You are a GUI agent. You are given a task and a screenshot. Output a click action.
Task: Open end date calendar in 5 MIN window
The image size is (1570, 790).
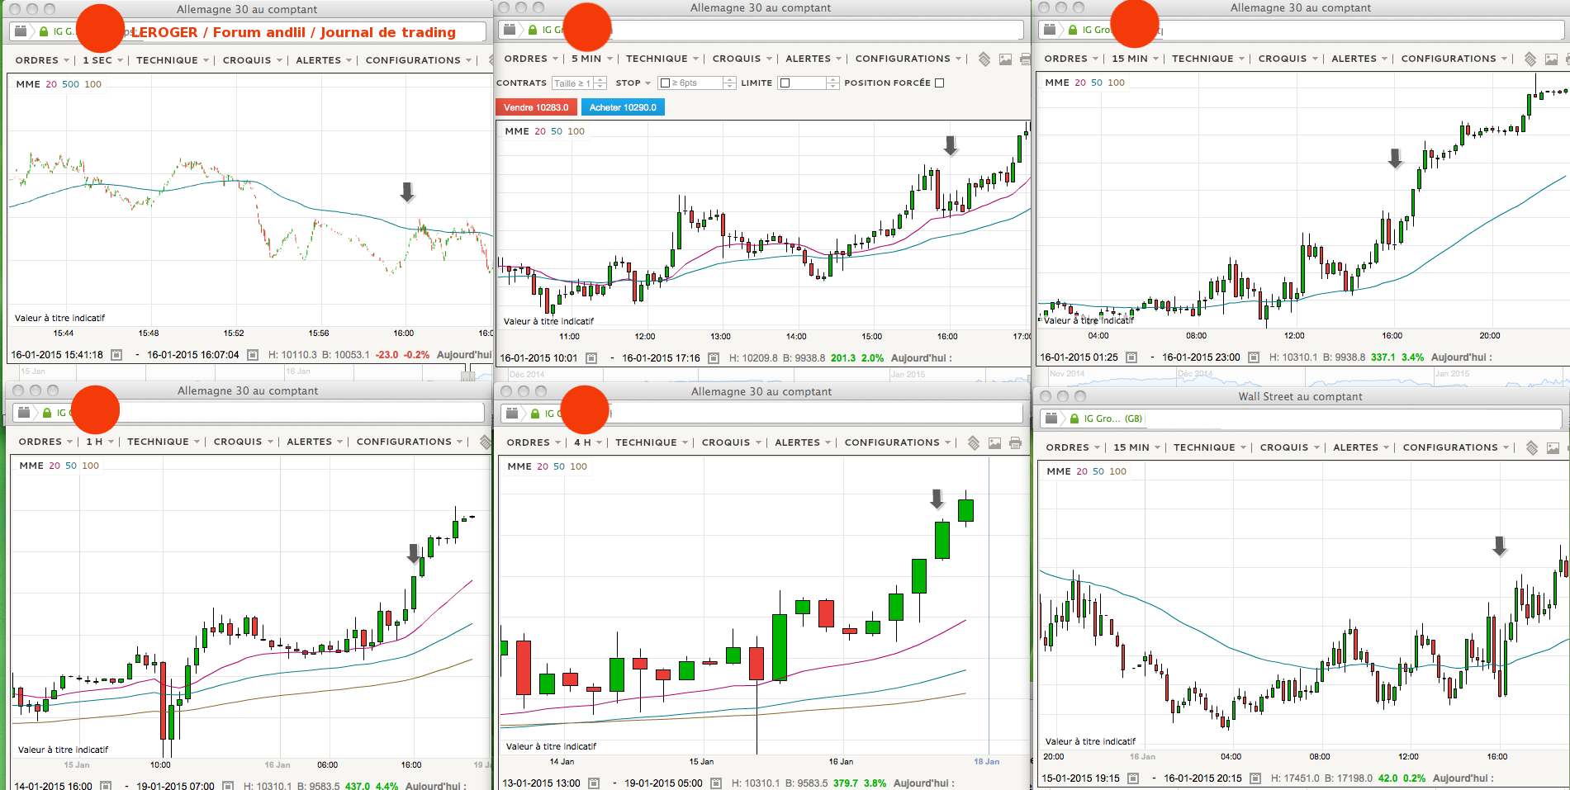(714, 358)
